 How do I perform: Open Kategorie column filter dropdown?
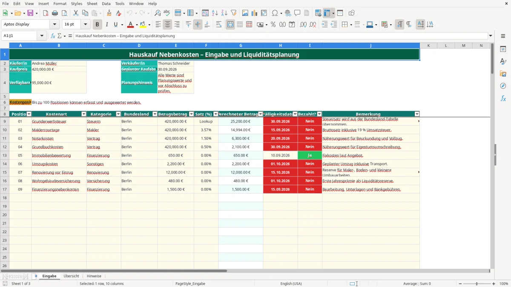[x=118, y=114]
